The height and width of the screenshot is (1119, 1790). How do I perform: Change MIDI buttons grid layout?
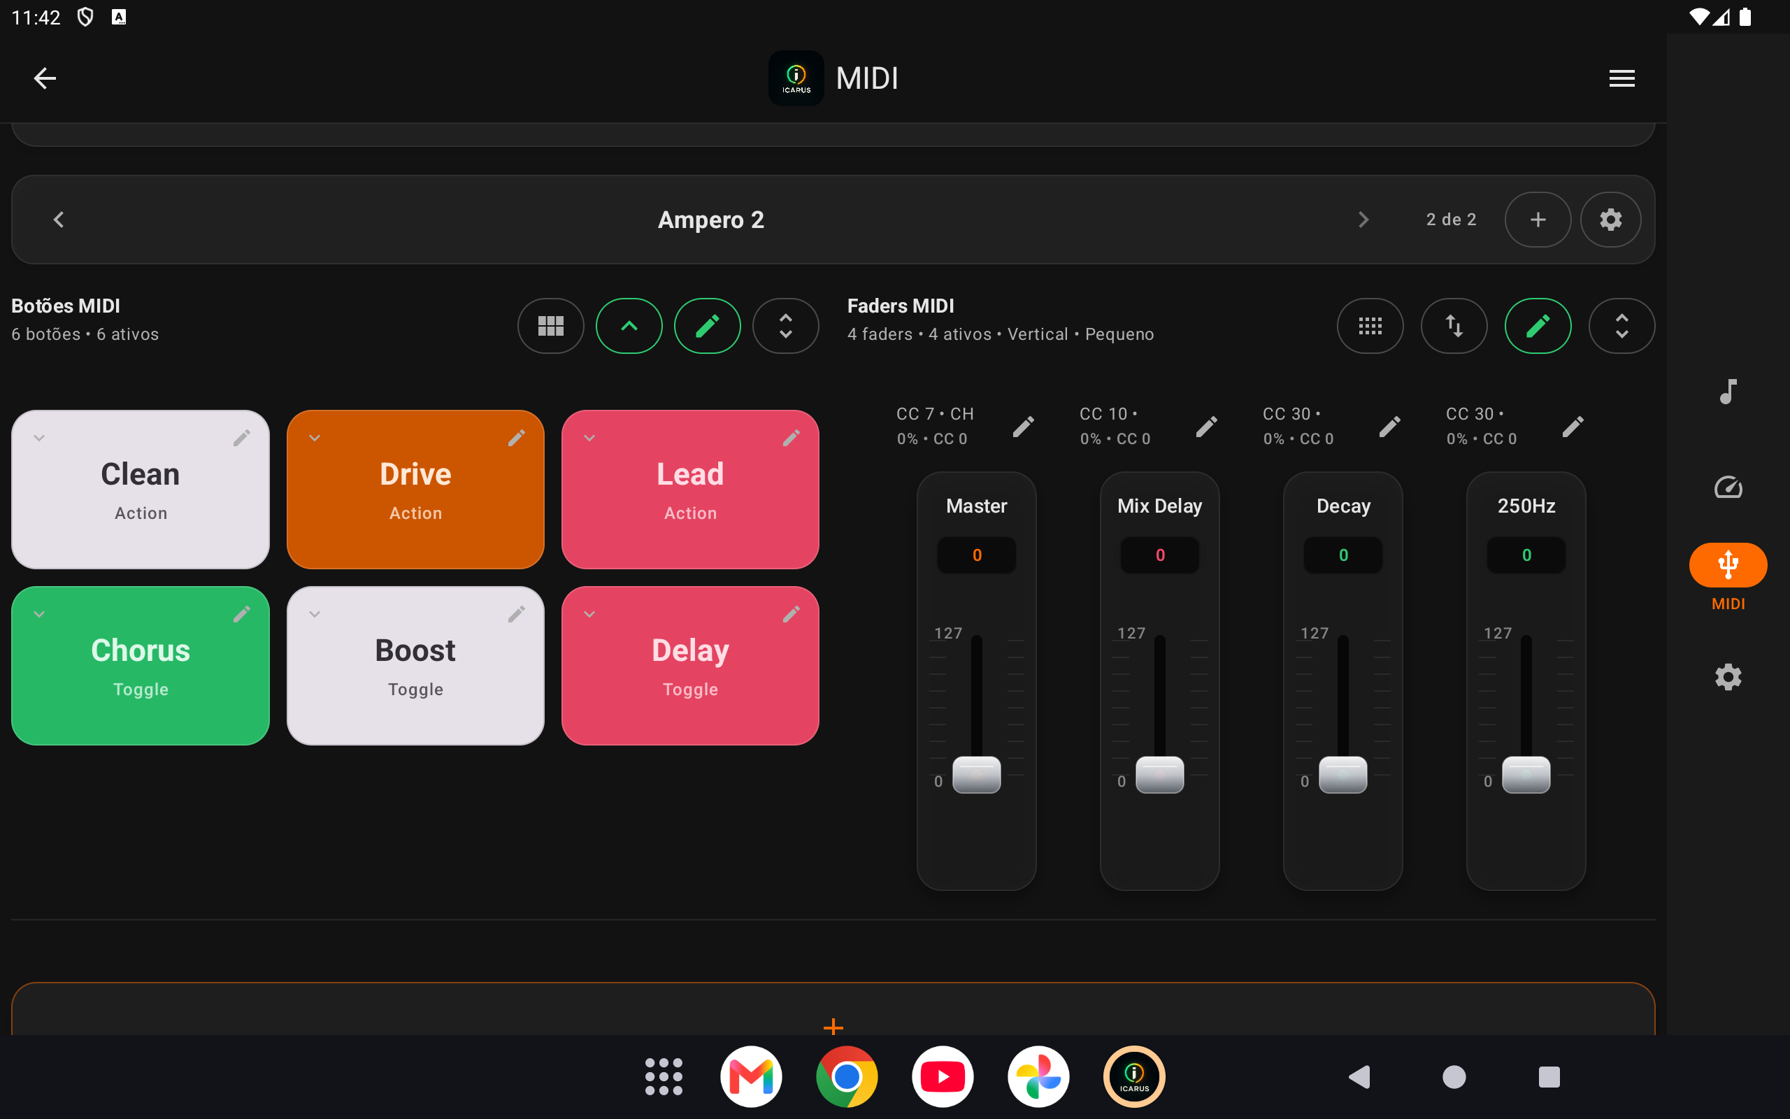tap(550, 326)
